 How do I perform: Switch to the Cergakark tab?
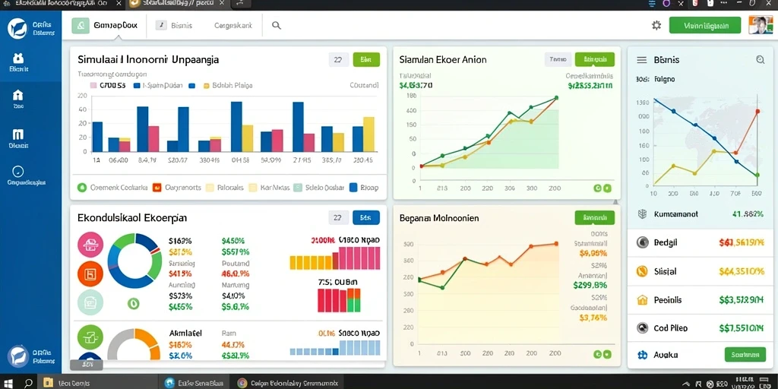[232, 25]
